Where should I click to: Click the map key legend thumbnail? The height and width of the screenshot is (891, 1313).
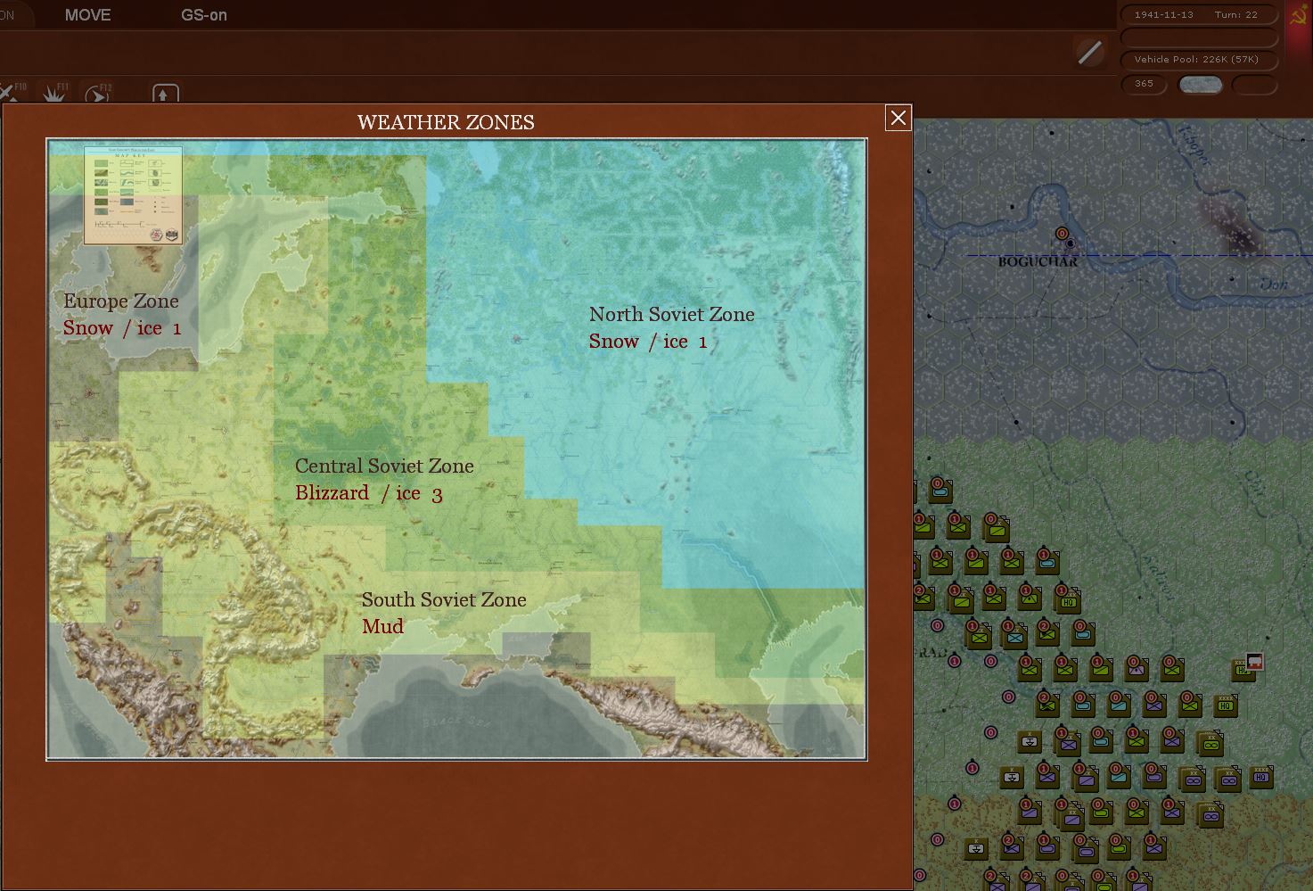click(133, 195)
